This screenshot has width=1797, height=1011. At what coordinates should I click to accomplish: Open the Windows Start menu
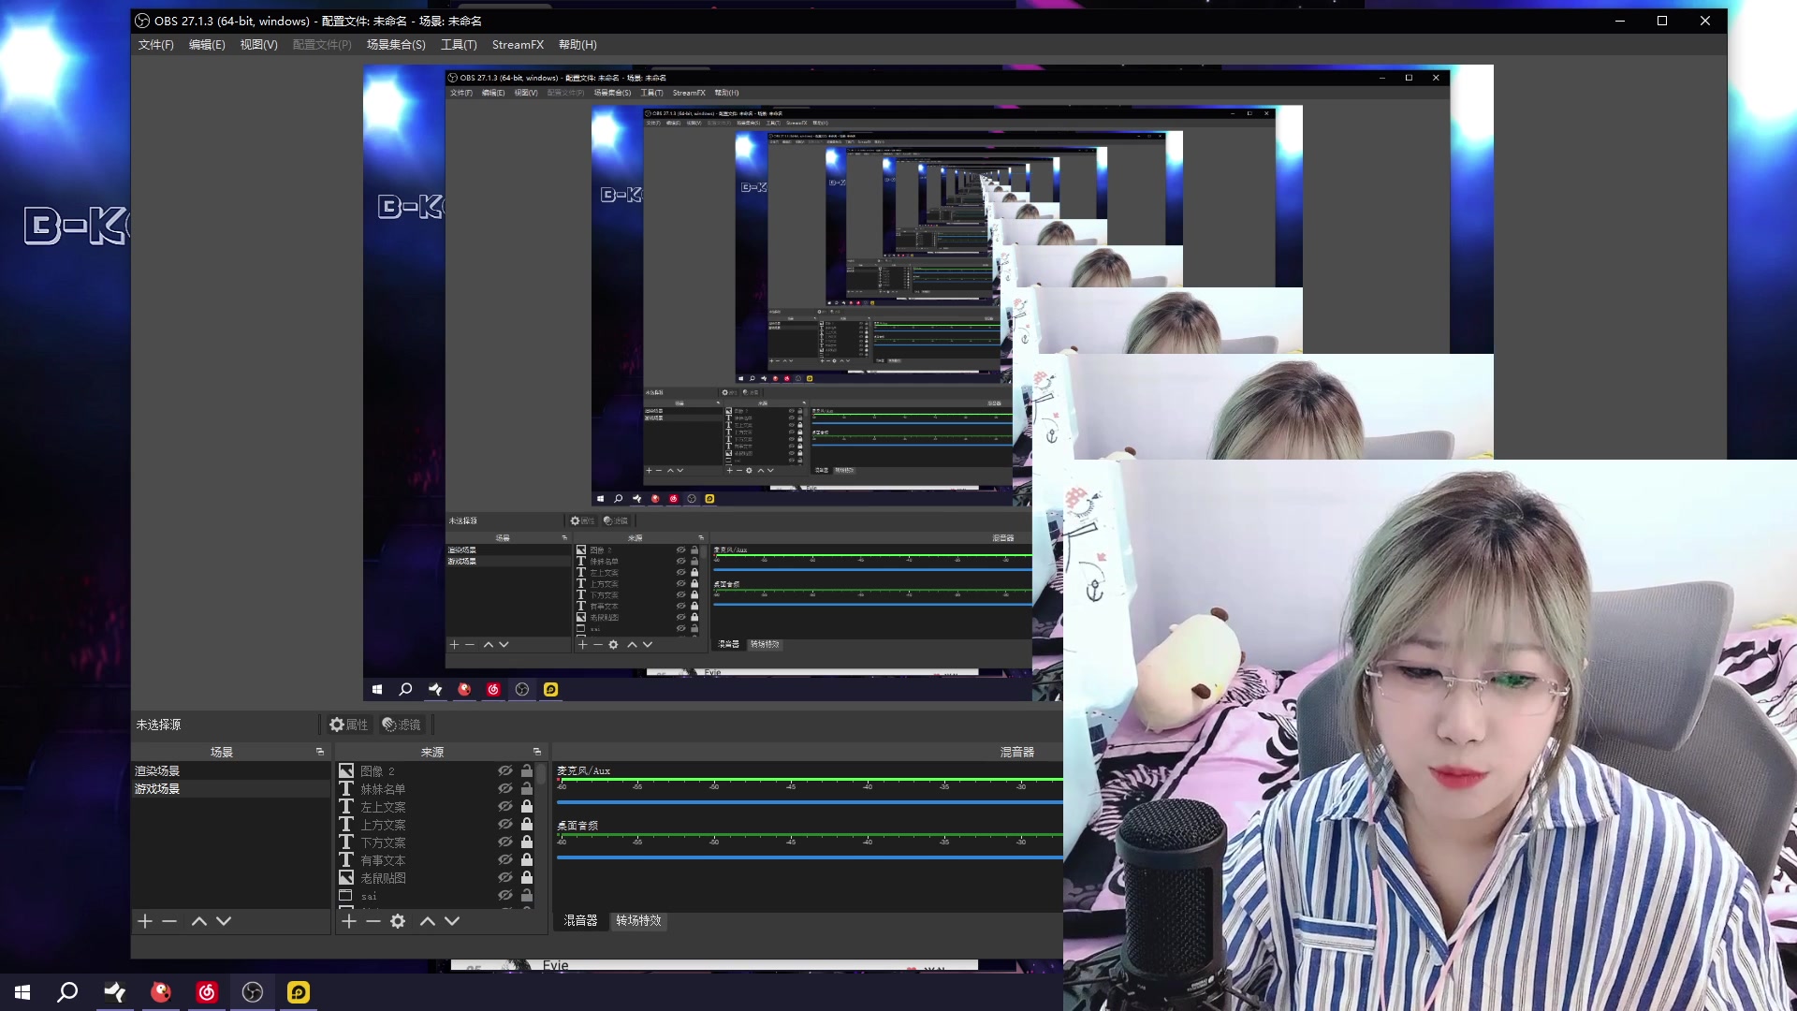click(22, 992)
